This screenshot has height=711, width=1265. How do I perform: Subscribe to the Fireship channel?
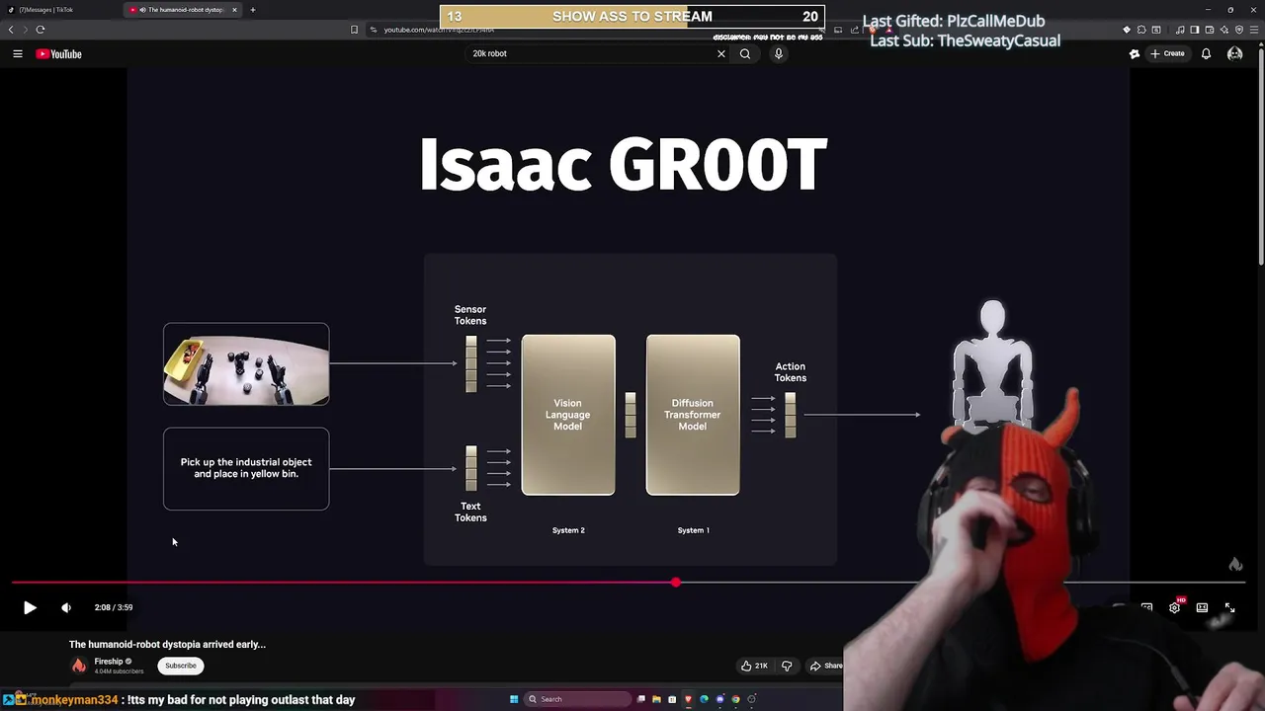(181, 666)
